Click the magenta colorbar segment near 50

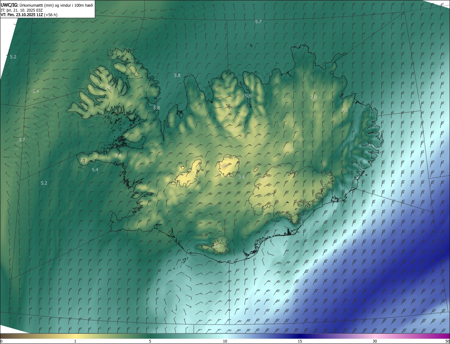[x=445, y=336]
